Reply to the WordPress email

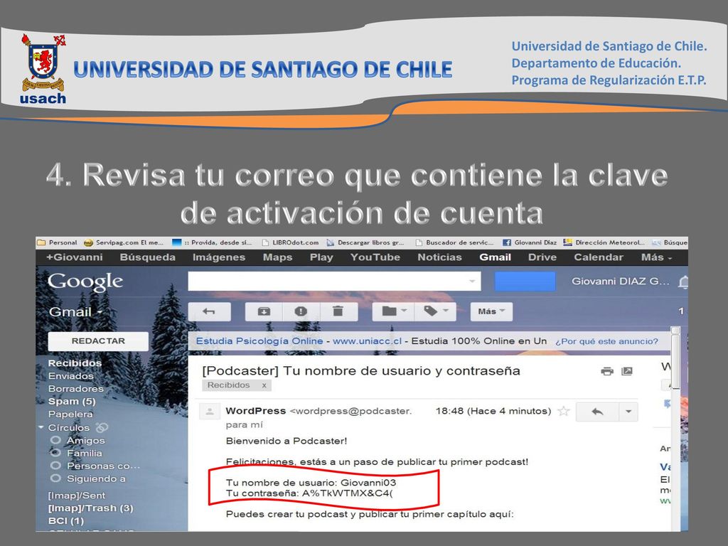click(x=597, y=412)
